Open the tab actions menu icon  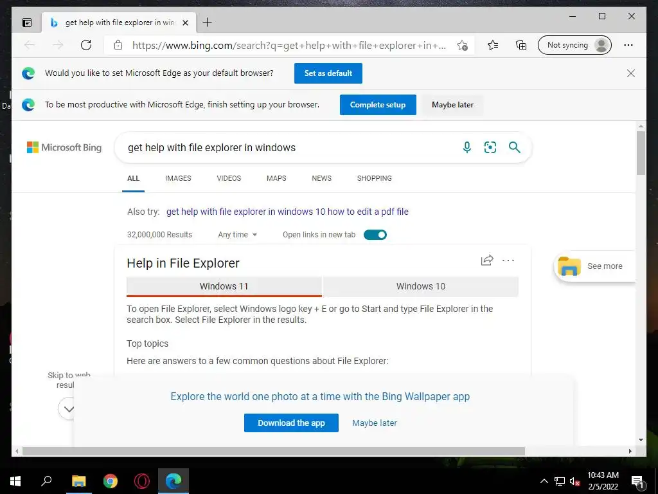tap(27, 23)
